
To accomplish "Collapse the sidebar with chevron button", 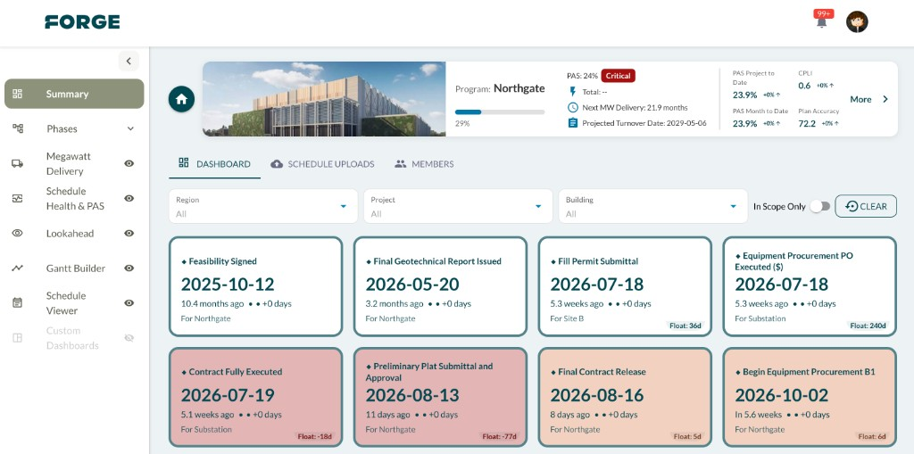I will click(x=129, y=61).
